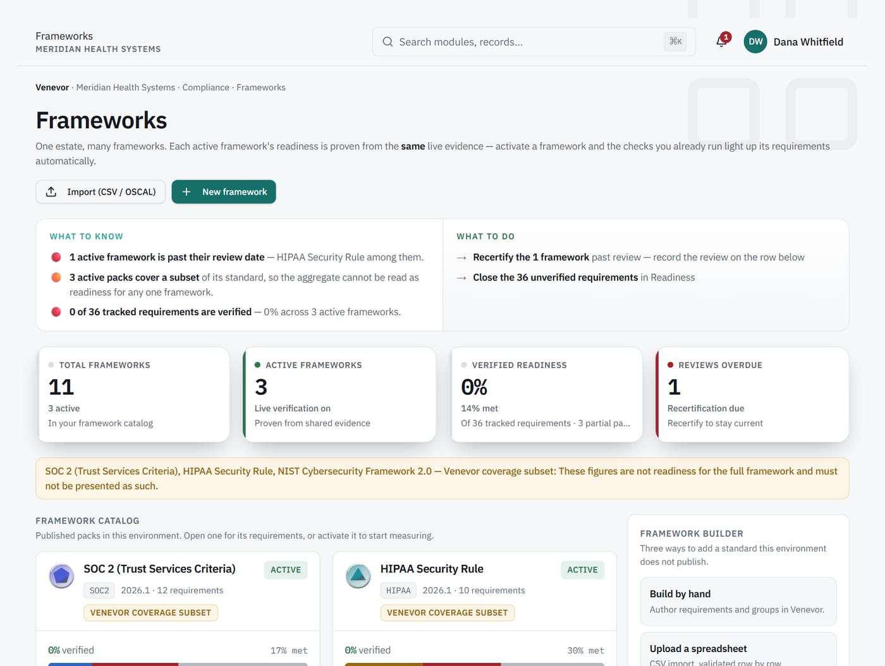Viewport: 885px width, 666px height.
Task: Open the SOC 2 (Trust Services Criteria) pack
Action: pyautogui.click(x=159, y=569)
